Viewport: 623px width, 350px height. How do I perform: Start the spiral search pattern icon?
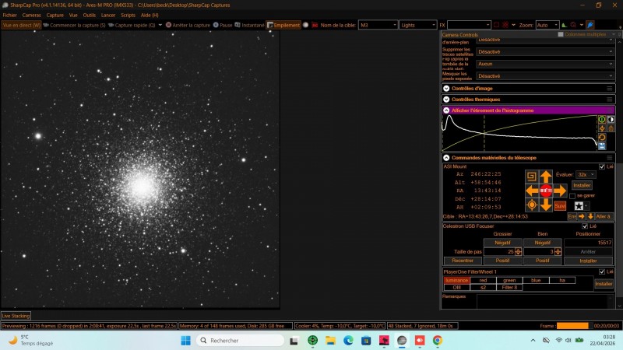[532, 177]
